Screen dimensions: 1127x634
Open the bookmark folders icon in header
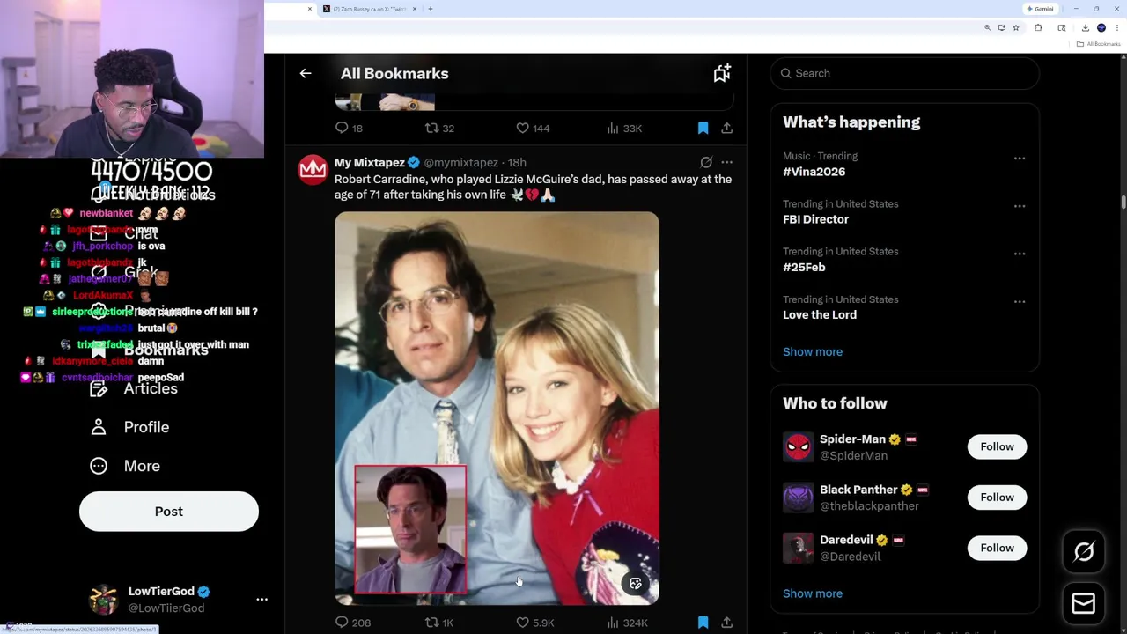point(722,74)
